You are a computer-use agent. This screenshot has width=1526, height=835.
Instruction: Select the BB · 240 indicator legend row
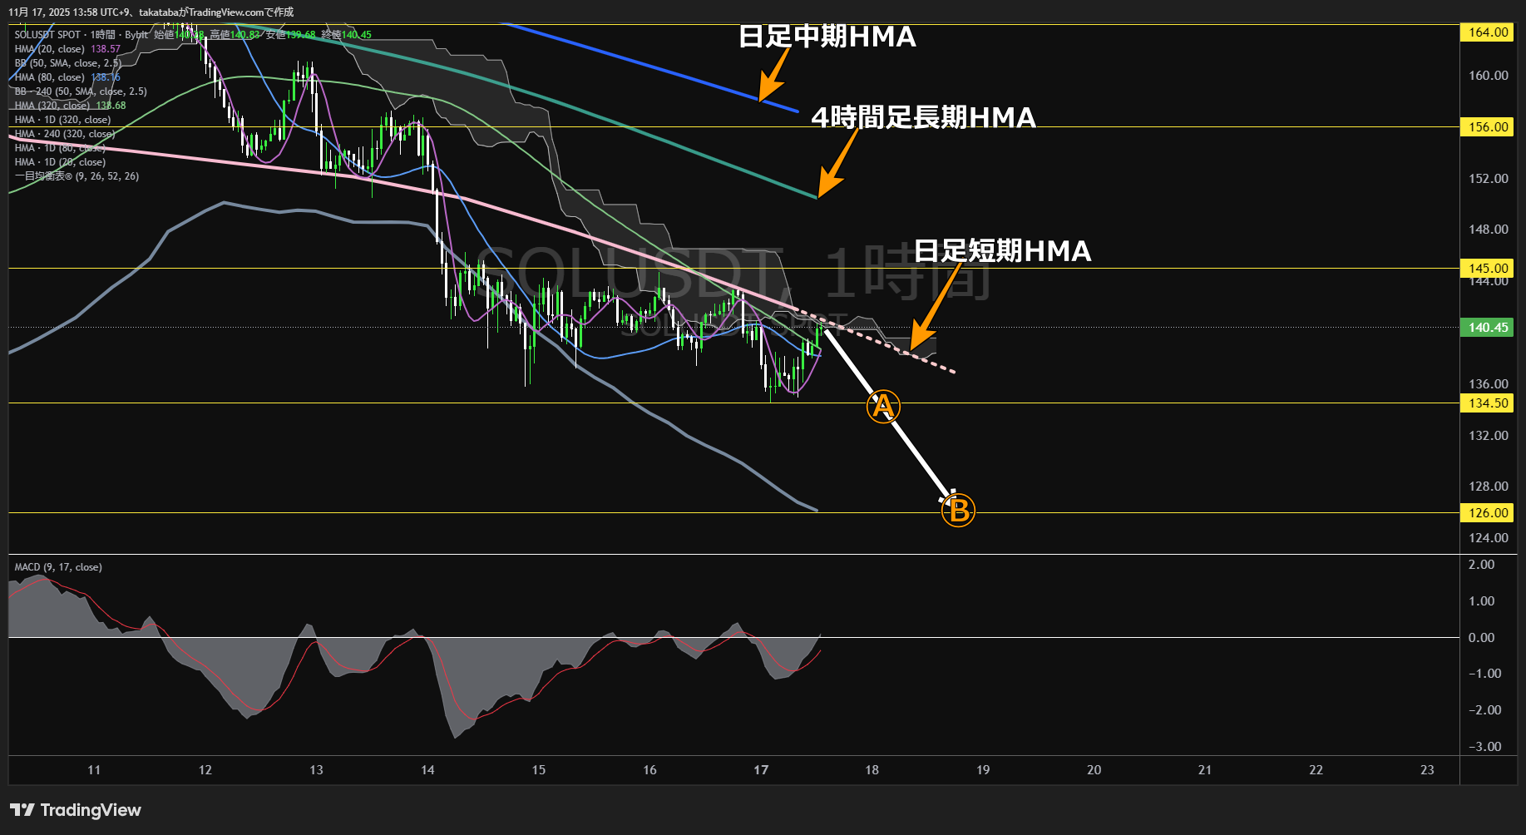(81, 91)
